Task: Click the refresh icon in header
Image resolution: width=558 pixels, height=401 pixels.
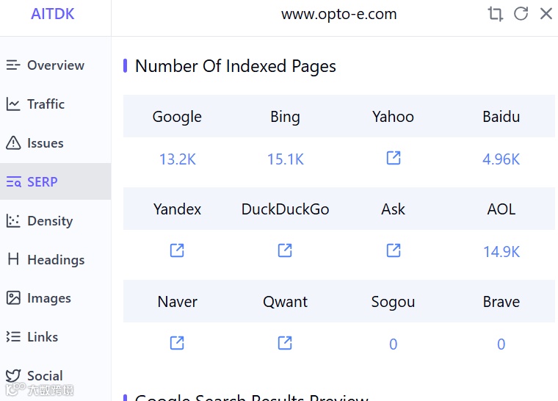Action: (521, 14)
